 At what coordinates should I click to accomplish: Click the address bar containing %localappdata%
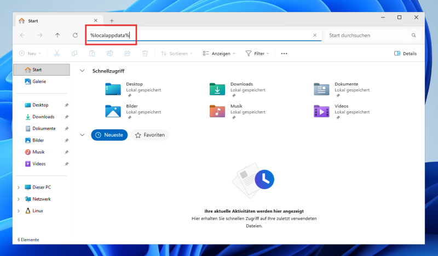197,35
